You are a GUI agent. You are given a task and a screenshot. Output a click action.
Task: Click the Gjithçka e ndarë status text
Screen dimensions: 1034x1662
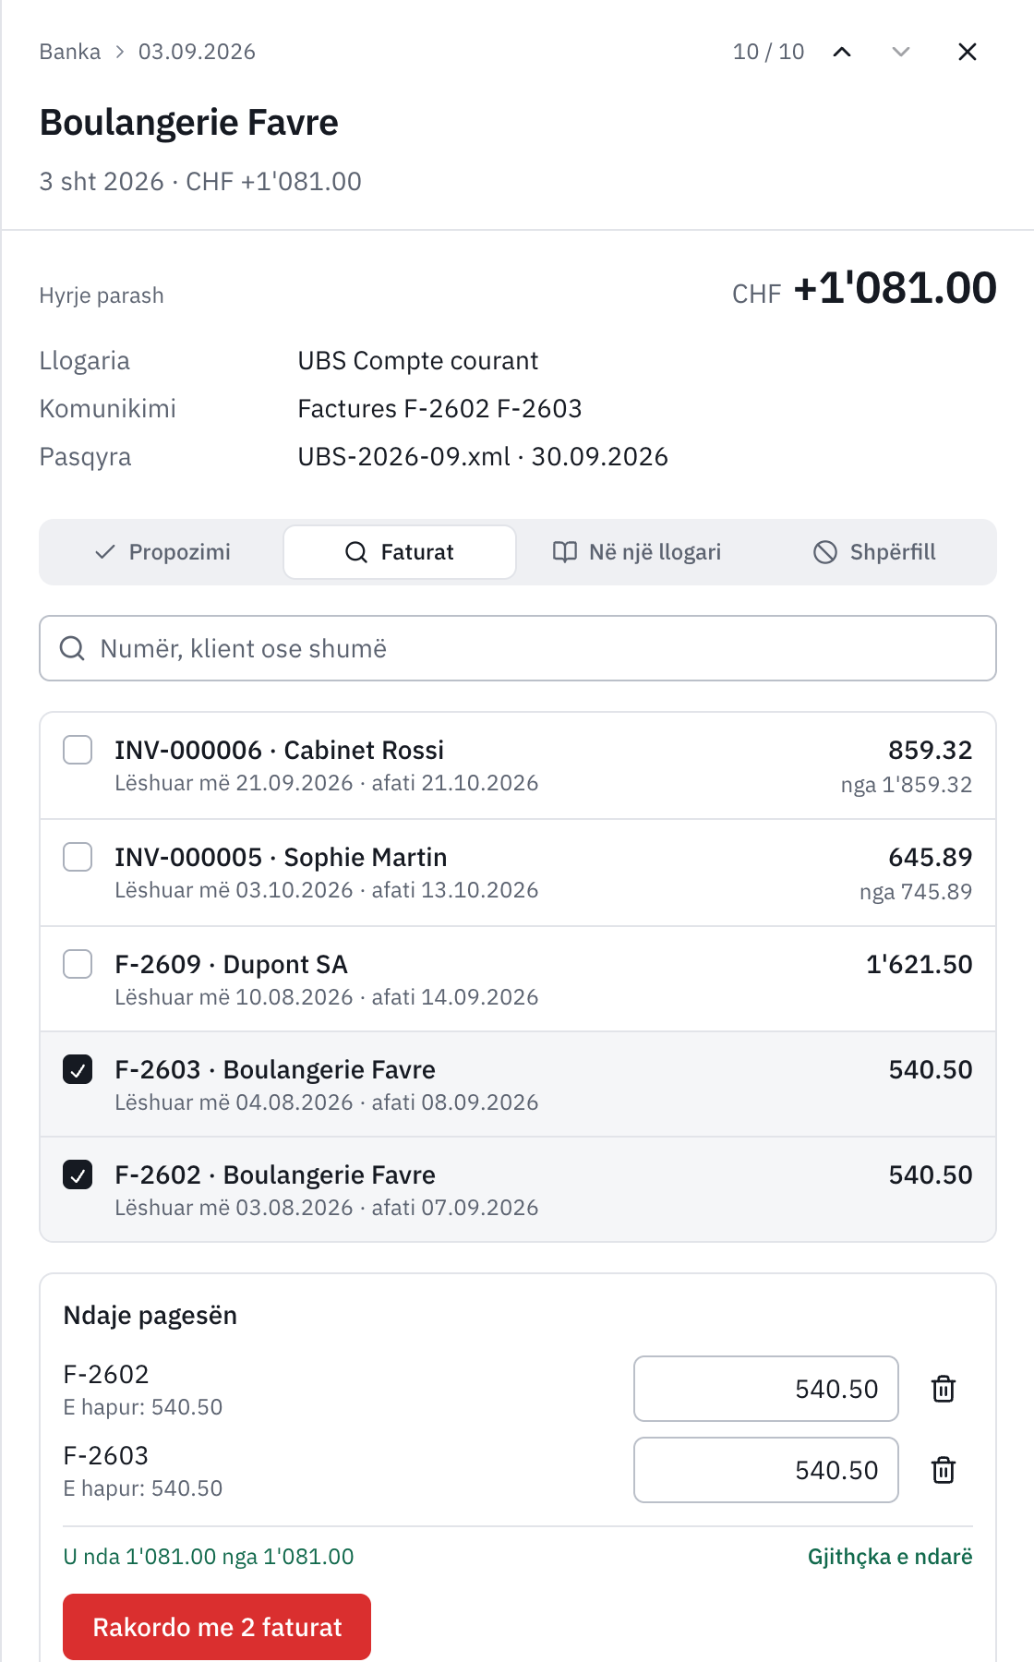tap(890, 1557)
